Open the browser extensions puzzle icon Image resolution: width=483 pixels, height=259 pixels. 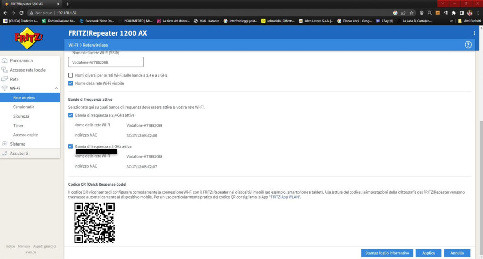[x=453, y=13]
